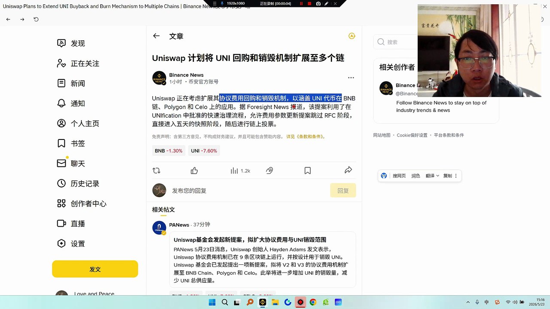
Task: Select the 相关帖文 tab heading
Action: click(163, 210)
